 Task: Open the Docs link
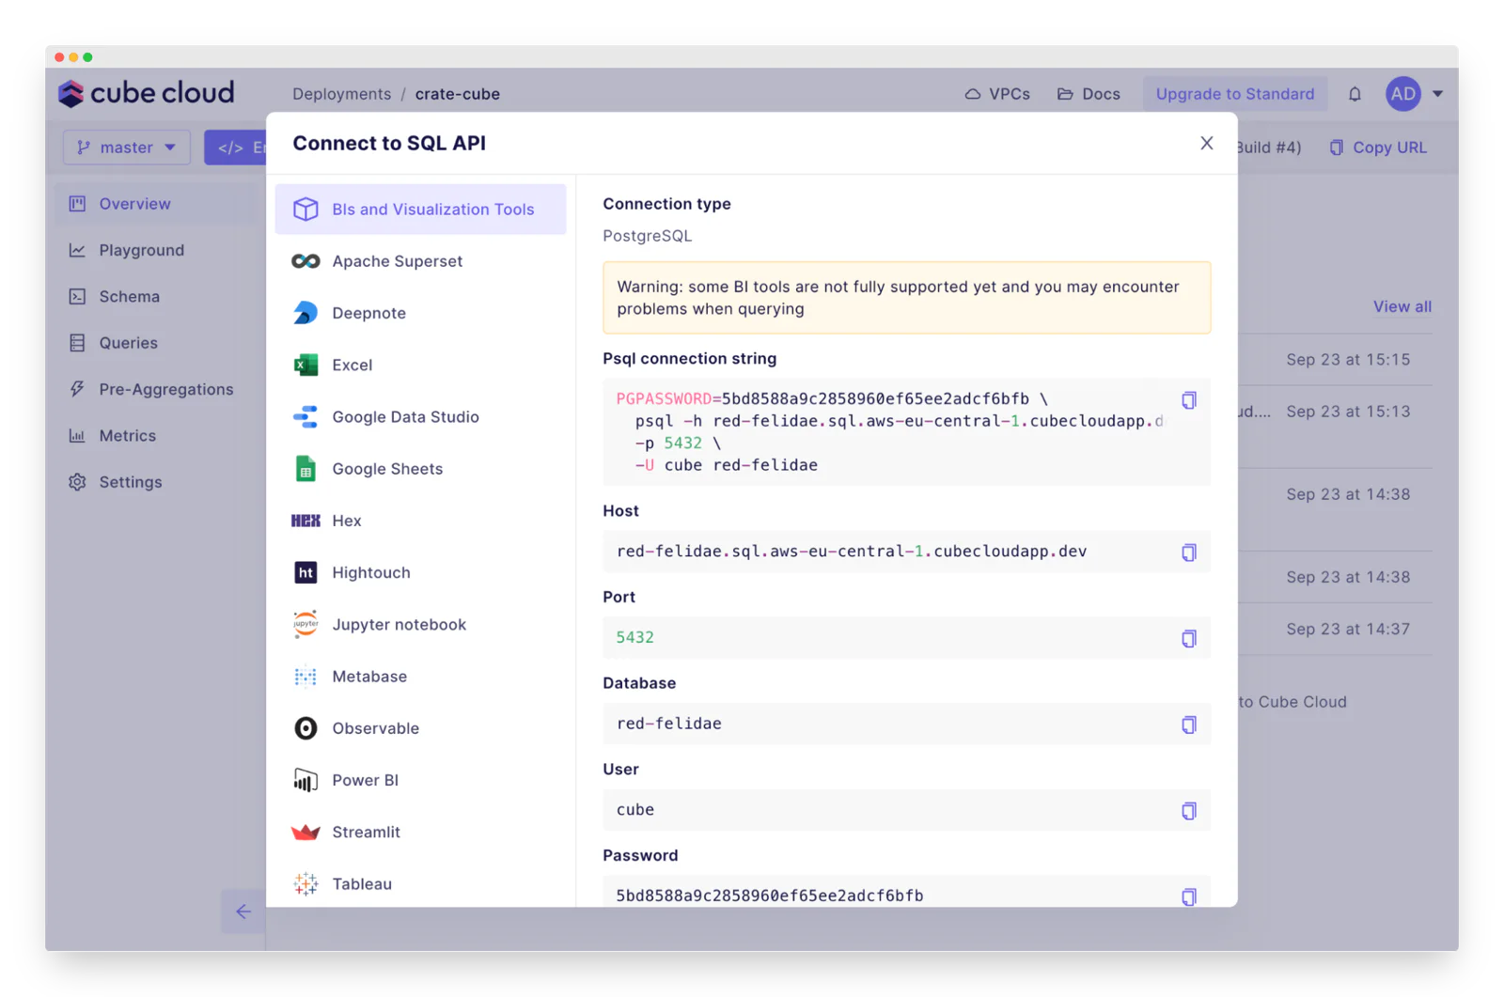(x=1089, y=94)
